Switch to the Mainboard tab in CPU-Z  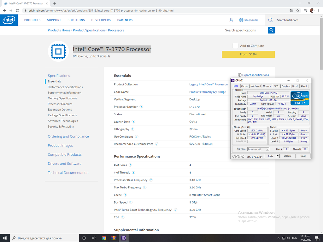255,86
